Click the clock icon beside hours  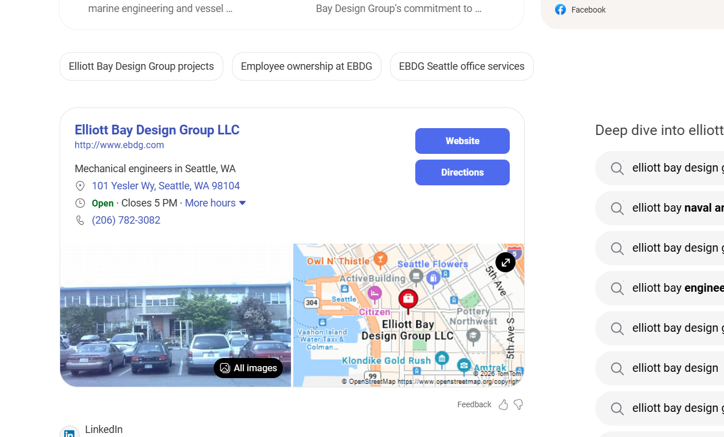pyautogui.click(x=80, y=203)
